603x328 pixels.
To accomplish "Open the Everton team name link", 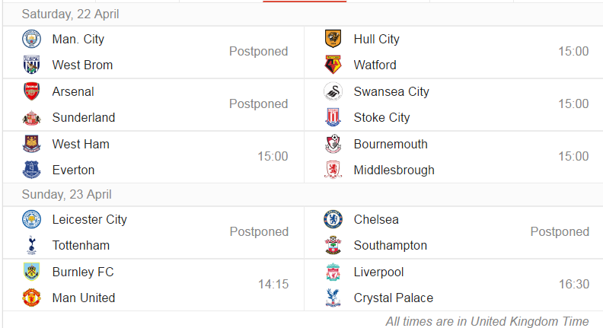I will pos(73,170).
